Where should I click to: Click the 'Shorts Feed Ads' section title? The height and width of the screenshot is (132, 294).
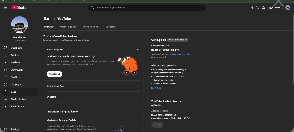click(55, 86)
